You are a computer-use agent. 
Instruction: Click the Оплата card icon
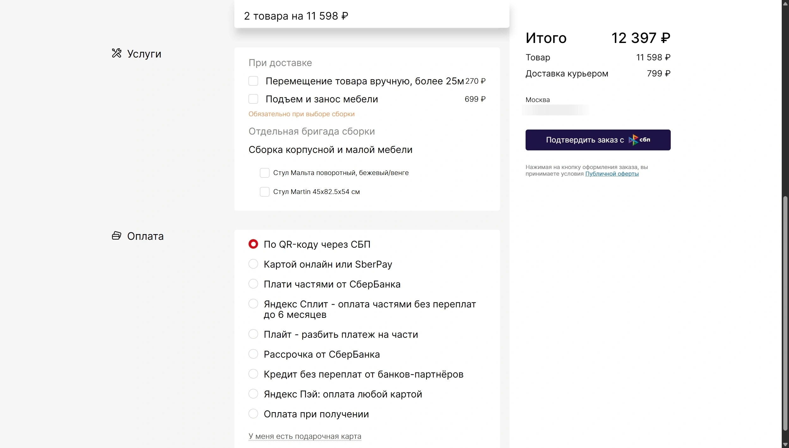(x=116, y=236)
